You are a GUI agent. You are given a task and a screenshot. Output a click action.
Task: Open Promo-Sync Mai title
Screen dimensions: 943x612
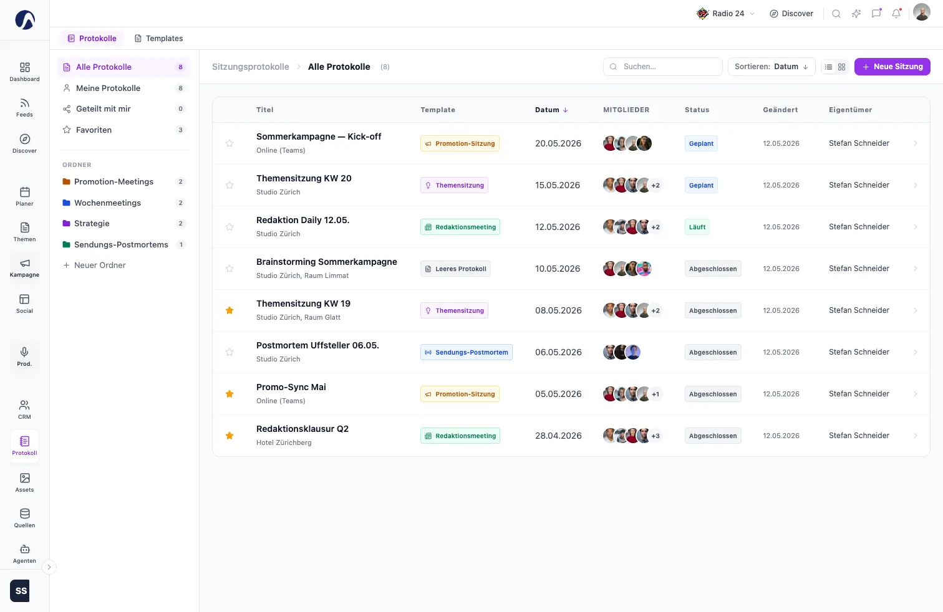[x=291, y=387]
